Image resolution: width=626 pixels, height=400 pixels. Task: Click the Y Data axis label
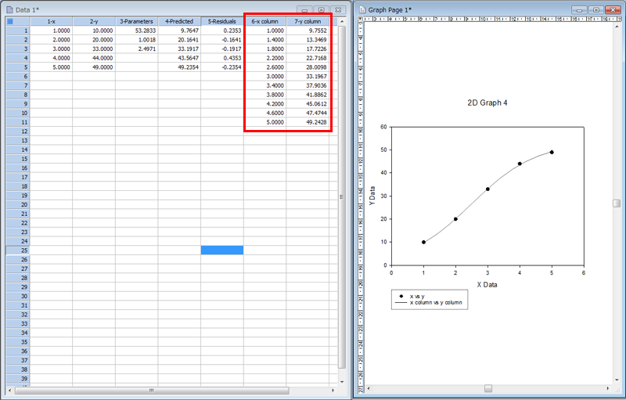point(372,196)
